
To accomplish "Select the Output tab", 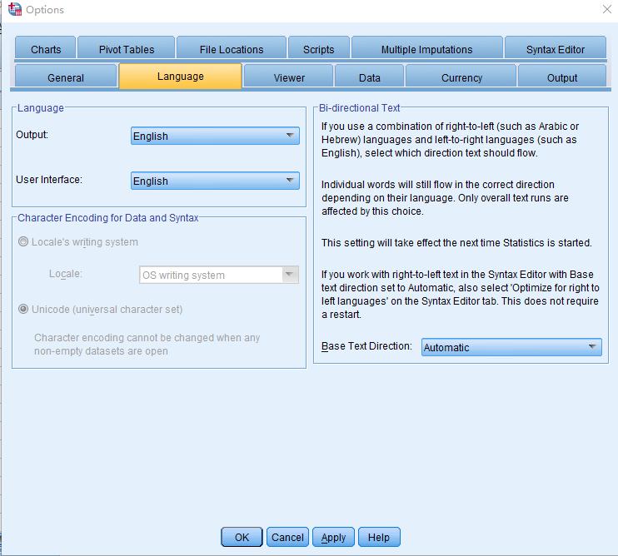I will coord(562,77).
